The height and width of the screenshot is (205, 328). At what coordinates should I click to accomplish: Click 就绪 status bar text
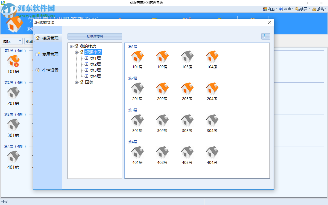(4, 202)
